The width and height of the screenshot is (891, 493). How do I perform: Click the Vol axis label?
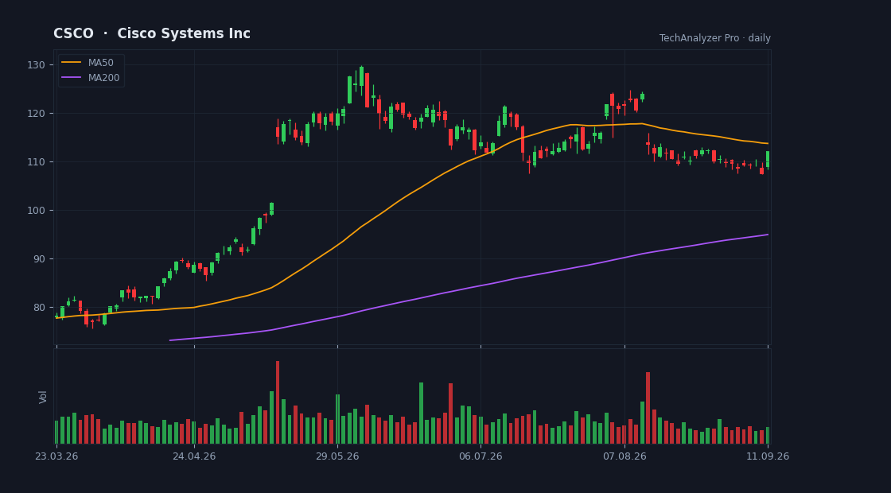(43, 397)
